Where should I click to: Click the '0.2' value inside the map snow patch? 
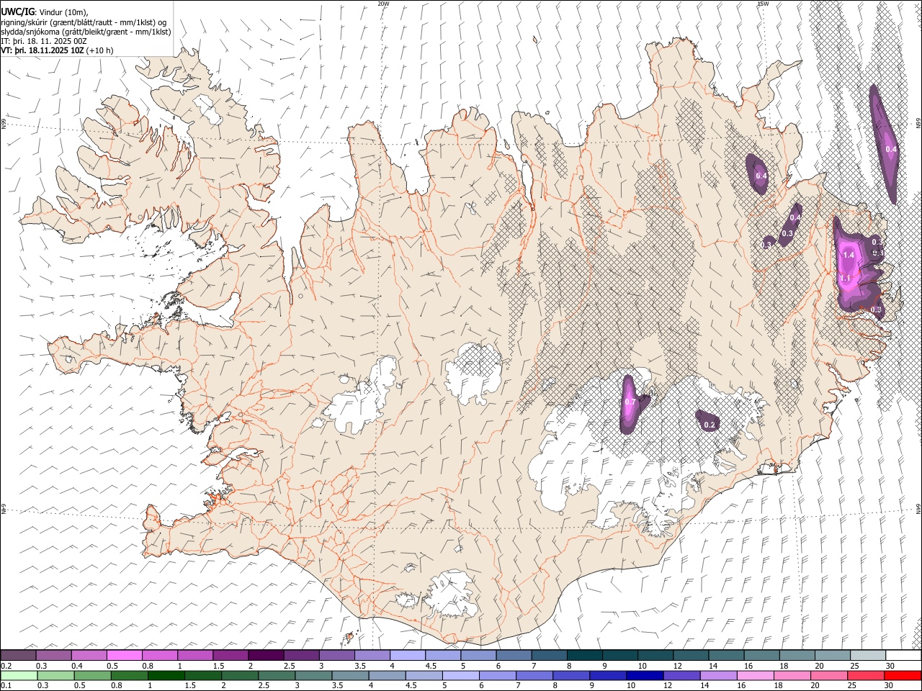click(709, 425)
